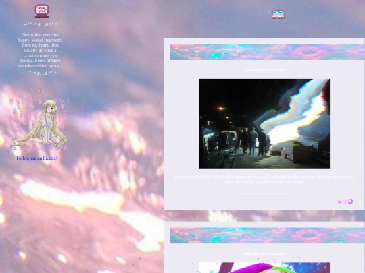Image resolution: width=365 pixels, height=273 pixels.
Task: Open the glitched night street photo
Action: (x=264, y=123)
